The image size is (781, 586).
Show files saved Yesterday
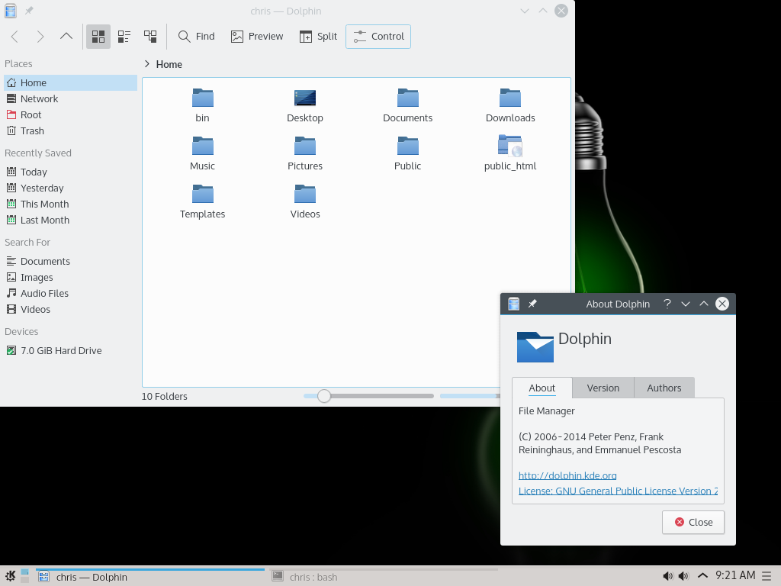[x=70, y=188]
